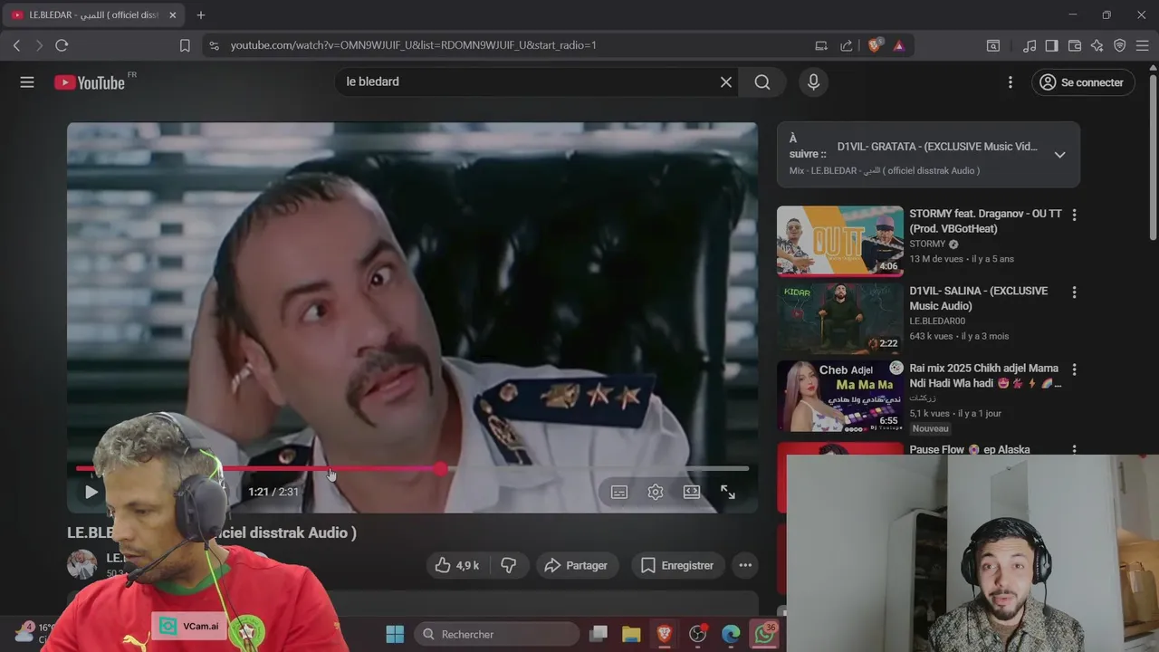
Task: Like the video showing 4,9 k
Action: pyautogui.click(x=456, y=565)
